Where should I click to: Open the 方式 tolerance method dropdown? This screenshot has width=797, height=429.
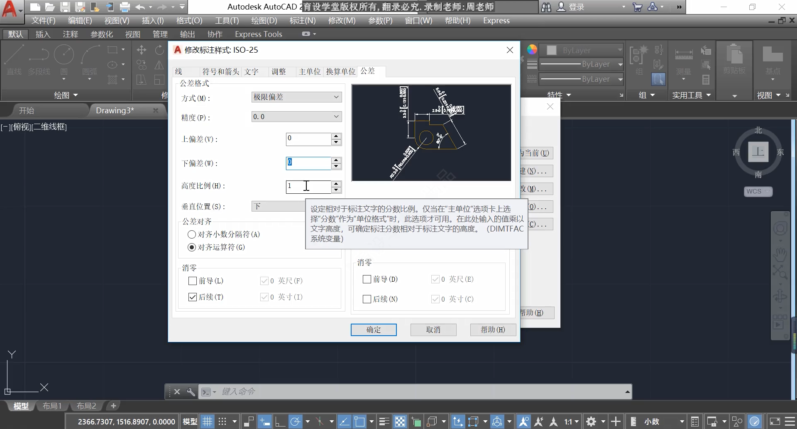click(x=296, y=97)
